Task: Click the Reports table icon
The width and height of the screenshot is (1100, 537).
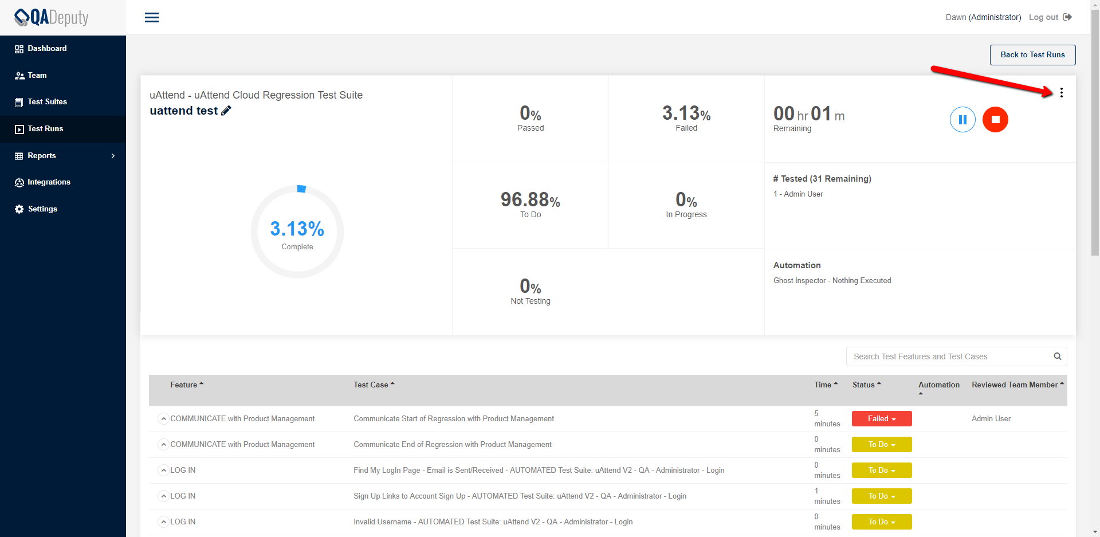Action: click(x=19, y=156)
